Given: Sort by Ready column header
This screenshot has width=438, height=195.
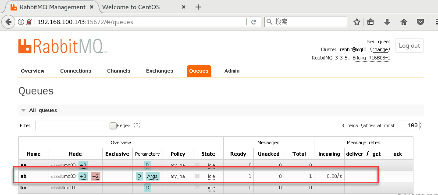Looking at the screenshot, I should click(238, 154).
